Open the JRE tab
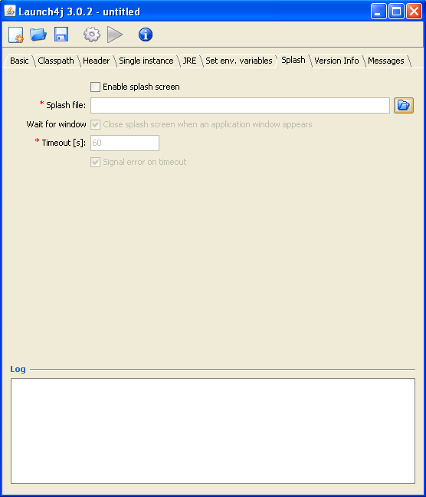This screenshot has height=497, width=426. [189, 61]
